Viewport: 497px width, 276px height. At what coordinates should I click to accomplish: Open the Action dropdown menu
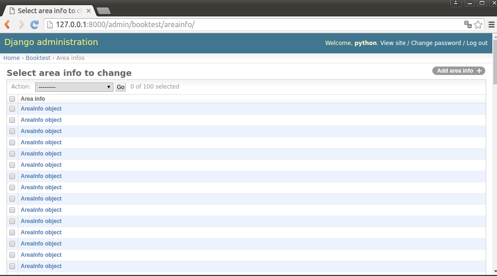click(74, 87)
